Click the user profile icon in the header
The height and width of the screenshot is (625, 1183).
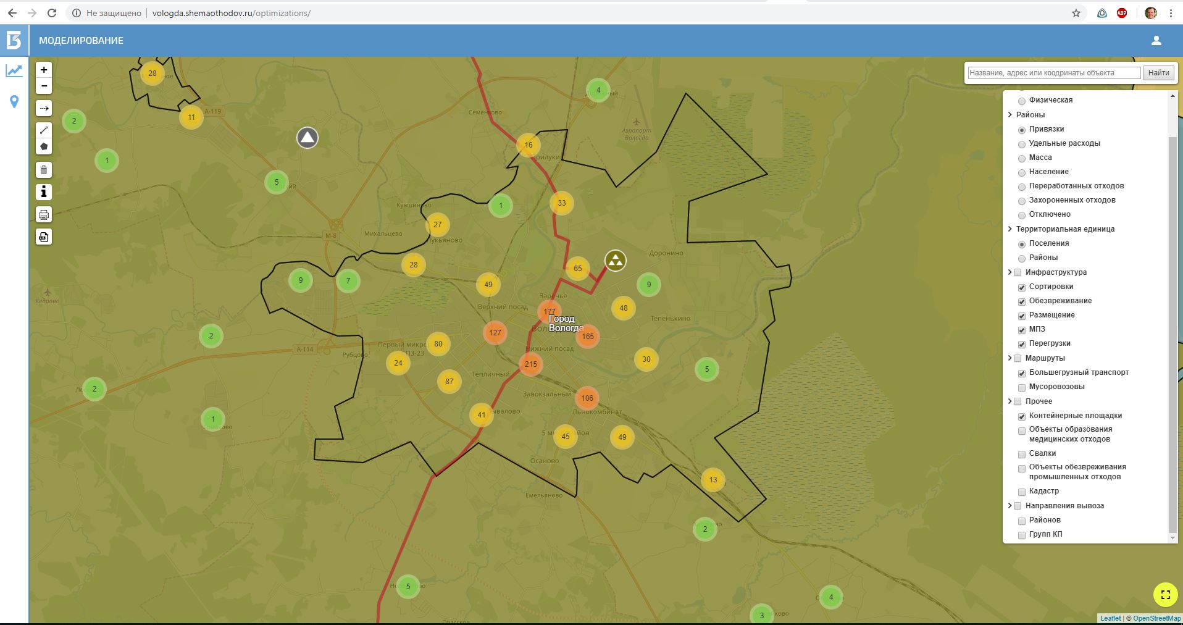(x=1156, y=41)
